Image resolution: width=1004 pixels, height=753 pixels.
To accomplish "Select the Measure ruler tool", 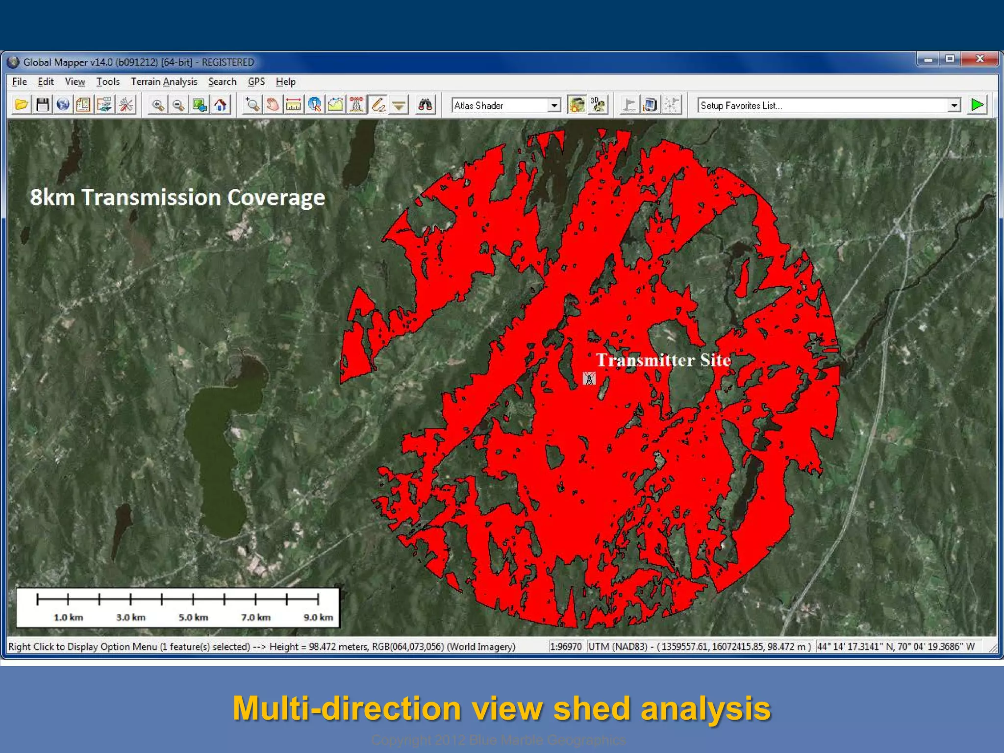I will (x=294, y=105).
